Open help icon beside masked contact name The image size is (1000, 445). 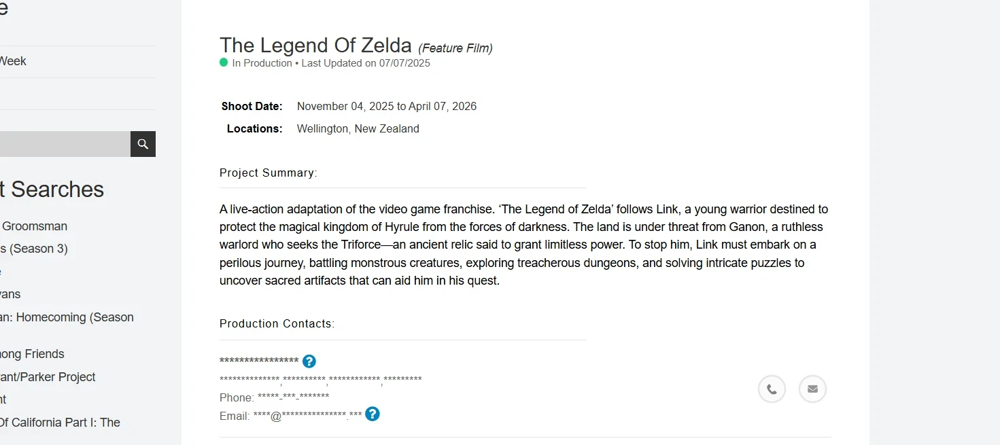309,361
